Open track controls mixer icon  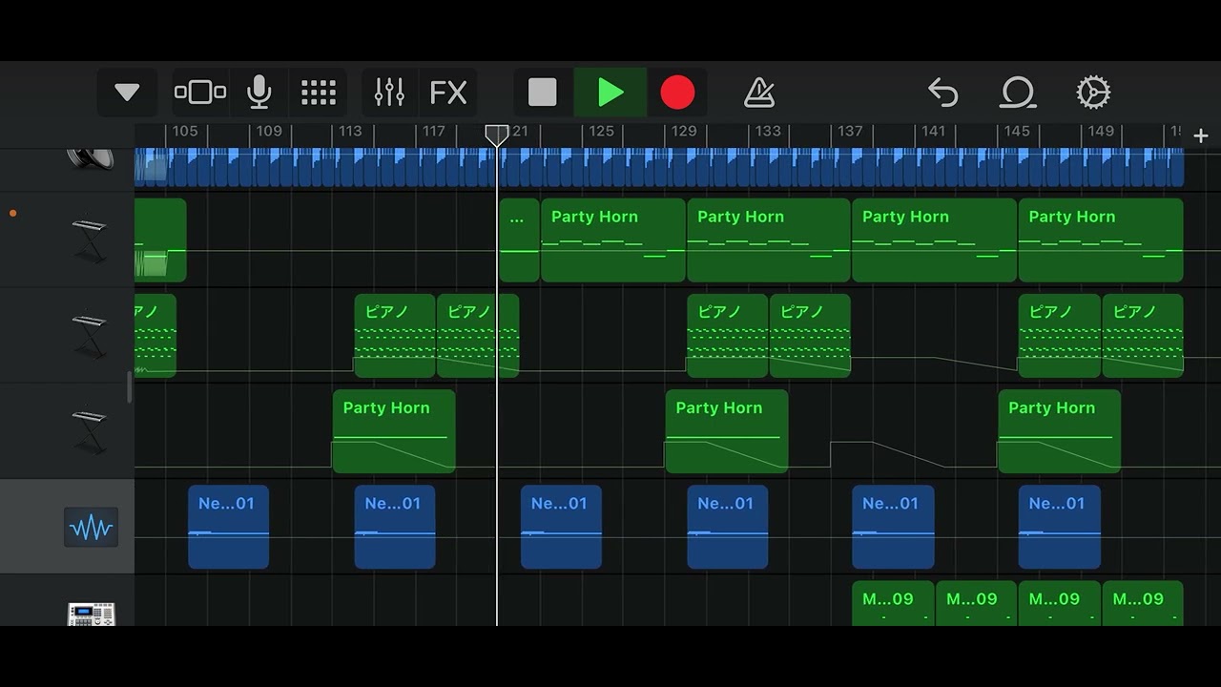click(389, 93)
